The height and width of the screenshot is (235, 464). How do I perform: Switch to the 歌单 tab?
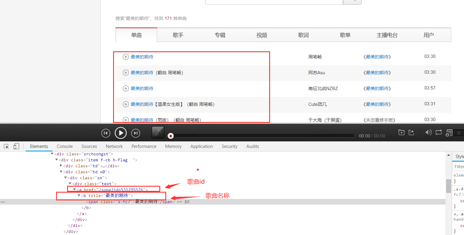point(345,35)
